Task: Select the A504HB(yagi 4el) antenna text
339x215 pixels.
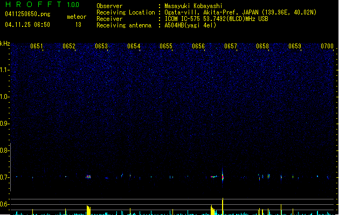Action: click(x=190, y=25)
